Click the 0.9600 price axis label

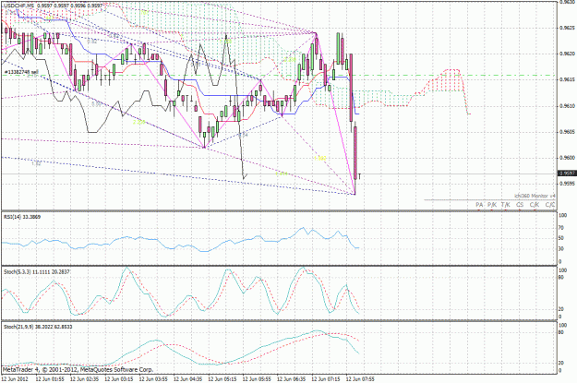(x=567, y=158)
